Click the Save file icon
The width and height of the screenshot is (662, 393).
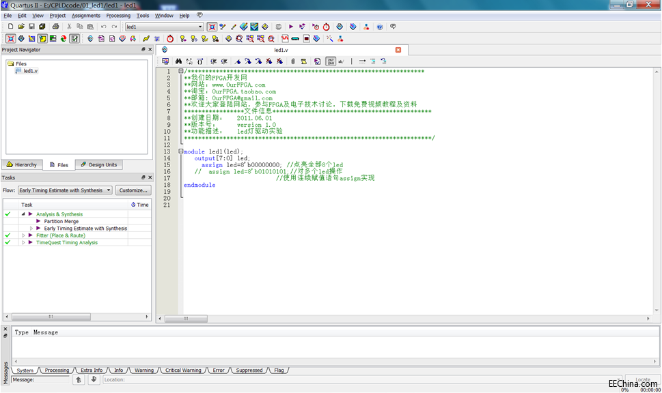click(31, 27)
